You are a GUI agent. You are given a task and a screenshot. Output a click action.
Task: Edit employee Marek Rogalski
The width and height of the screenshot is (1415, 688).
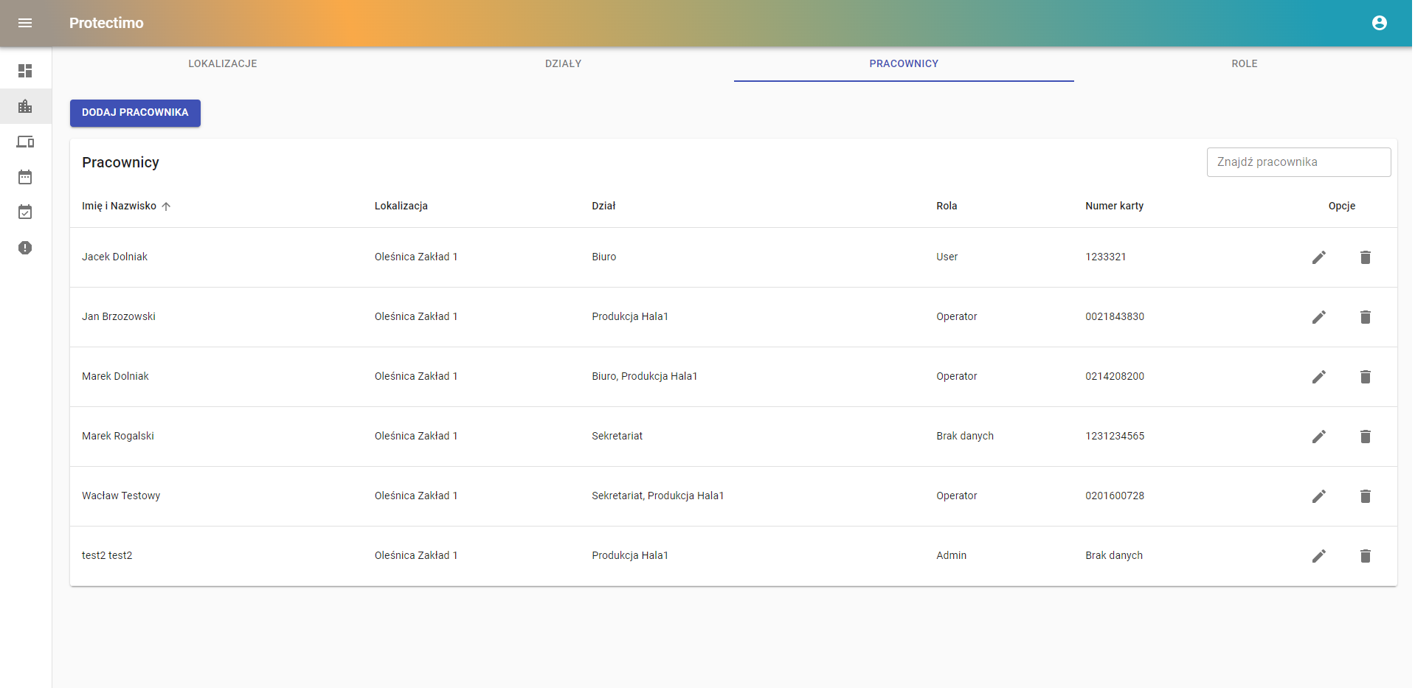coord(1318,437)
